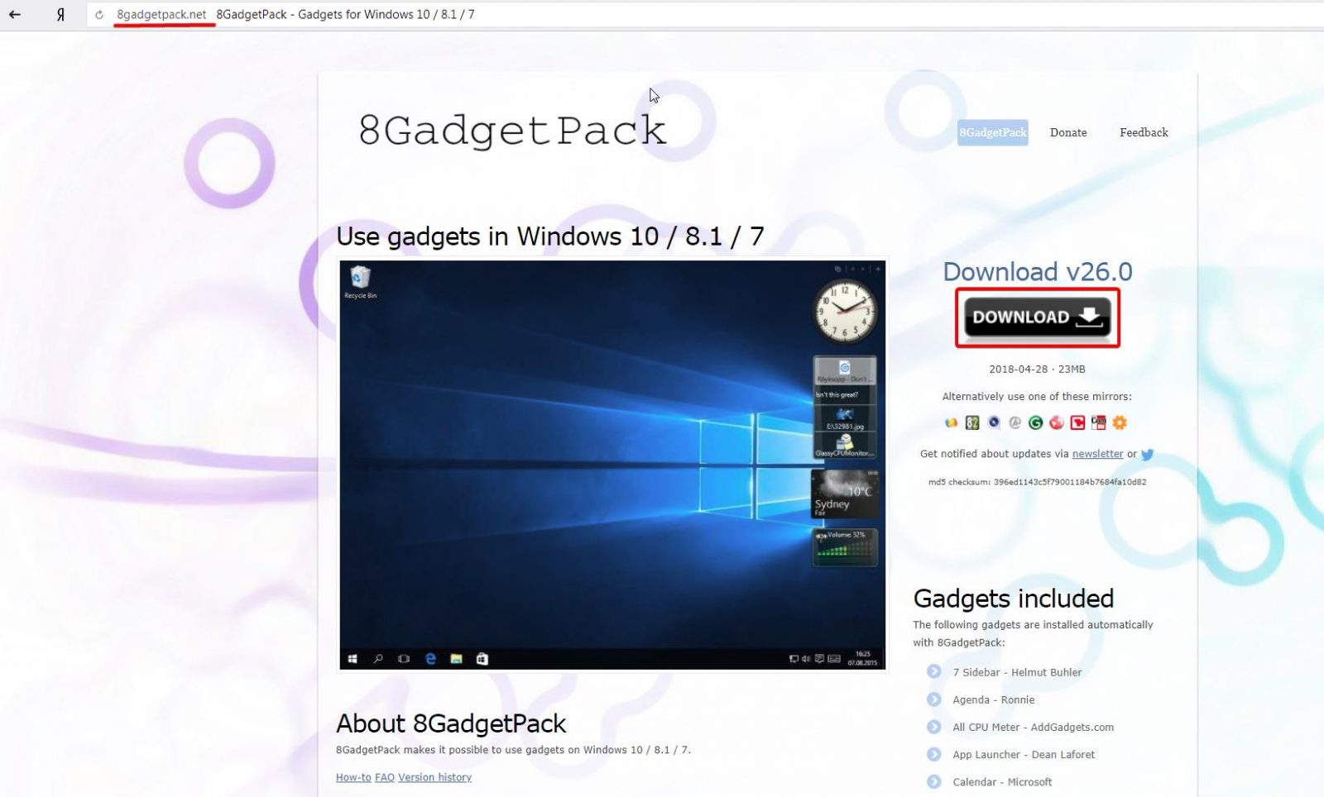This screenshot has height=797, width=1324.
Task: Click the Download v26.0 heading link
Action: pyautogui.click(x=1038, y=271)
